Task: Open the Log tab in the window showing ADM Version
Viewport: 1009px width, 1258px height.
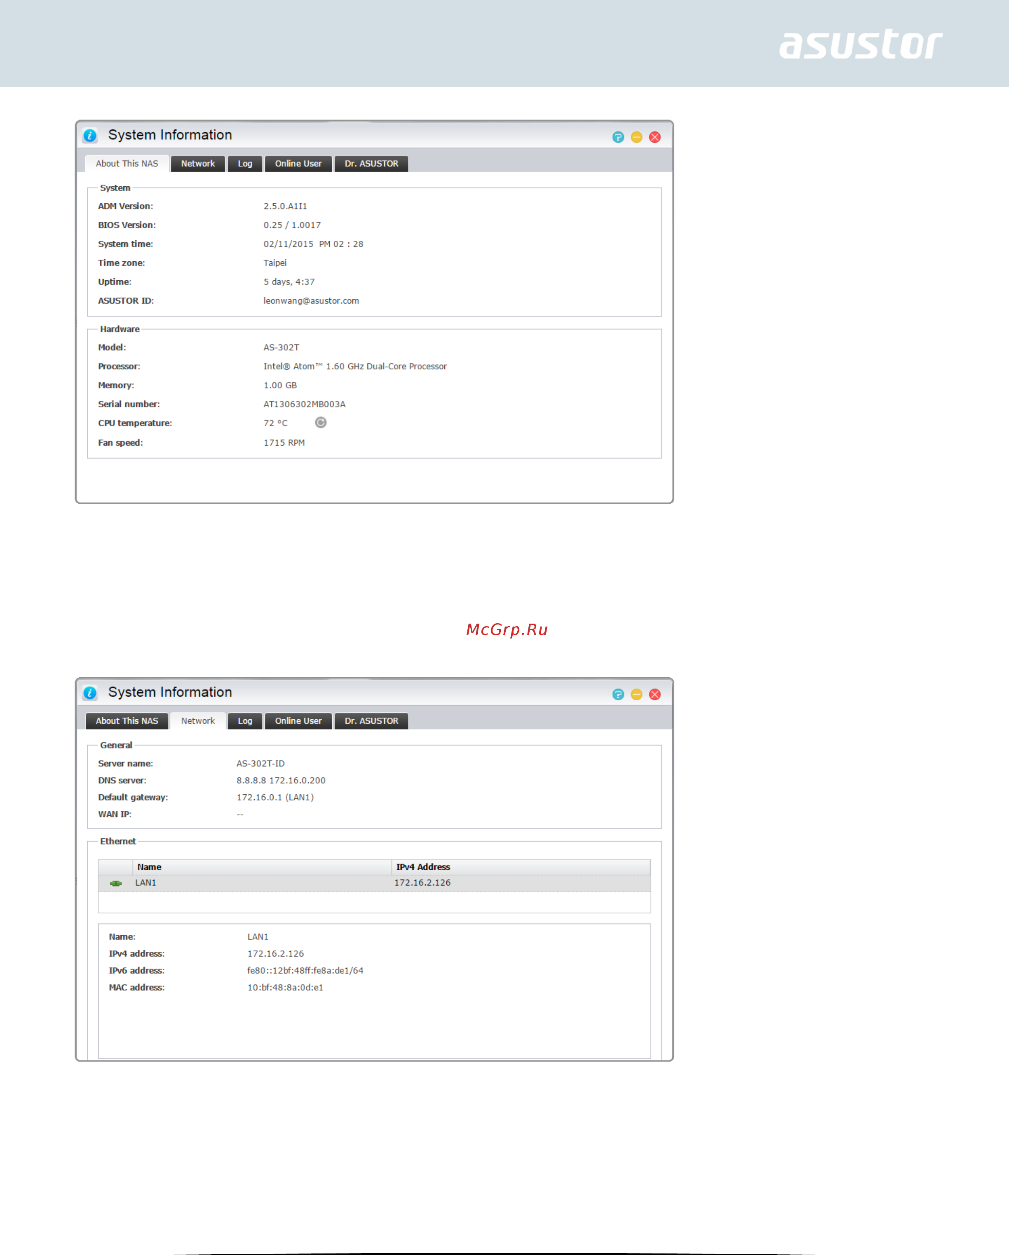Action: (x=245, y=164)
